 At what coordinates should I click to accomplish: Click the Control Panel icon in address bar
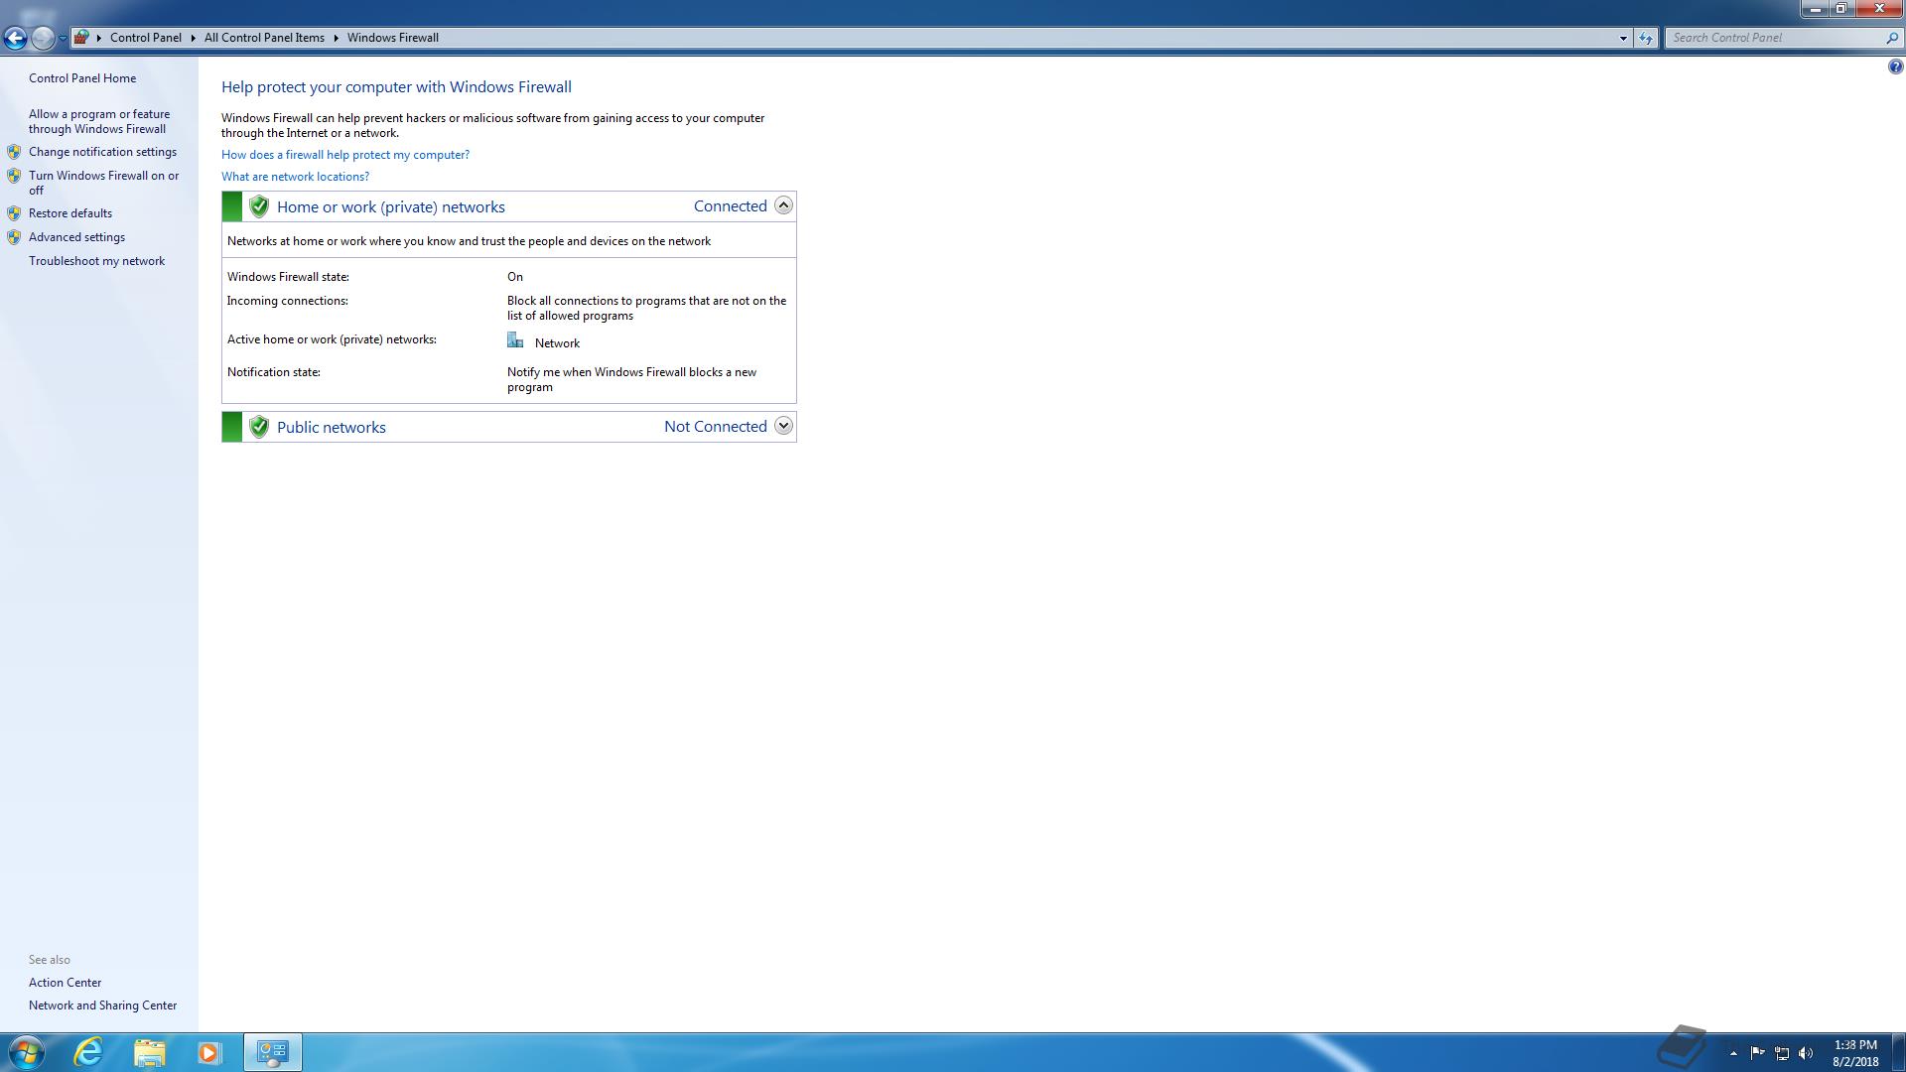[82, 38]
